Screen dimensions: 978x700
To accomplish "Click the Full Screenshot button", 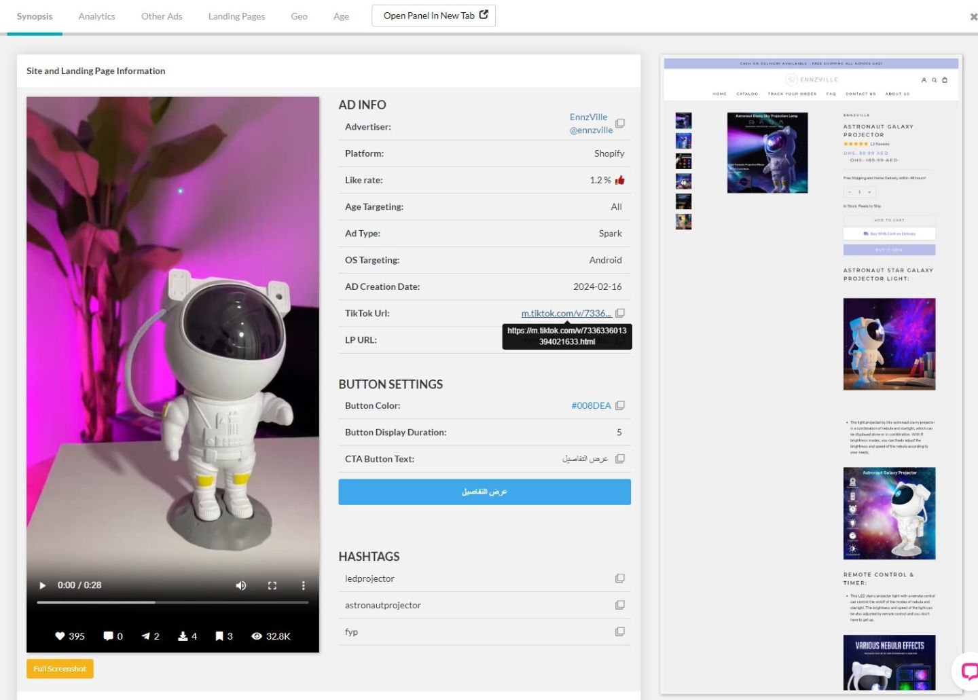I will [x=60, y=669].
